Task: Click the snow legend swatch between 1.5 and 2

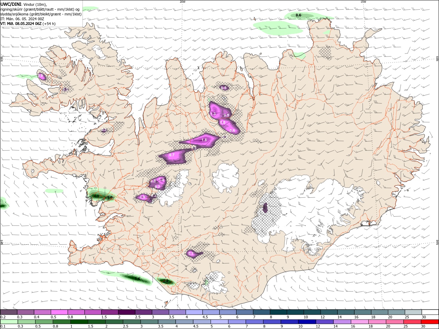Action: coord(110,312)
